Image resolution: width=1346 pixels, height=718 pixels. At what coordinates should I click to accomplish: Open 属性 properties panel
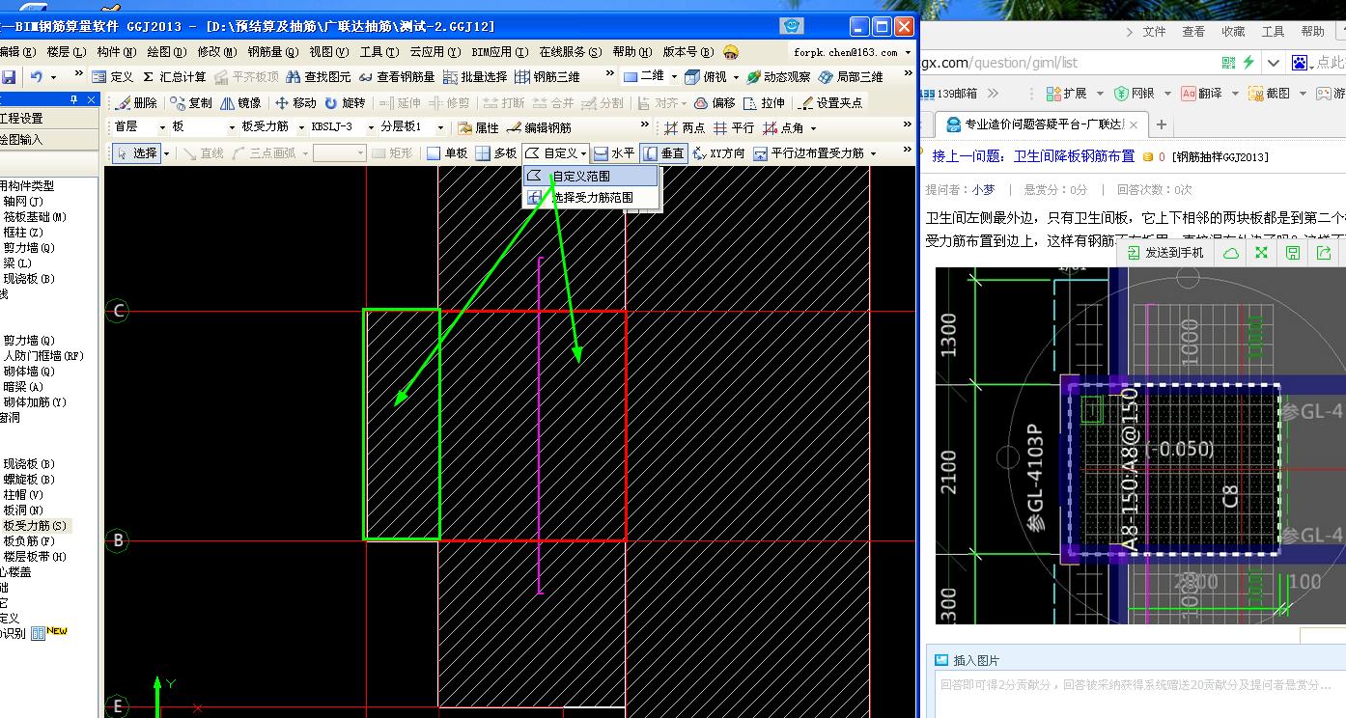[478, 127]
